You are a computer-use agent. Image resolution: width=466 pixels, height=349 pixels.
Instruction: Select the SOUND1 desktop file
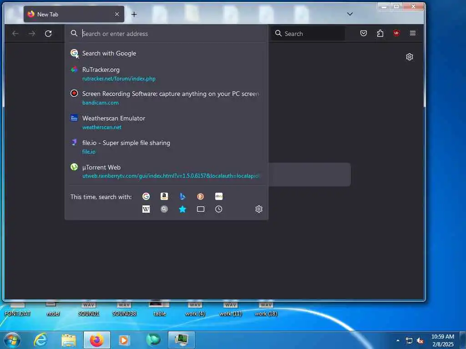(x=88, y=309)
